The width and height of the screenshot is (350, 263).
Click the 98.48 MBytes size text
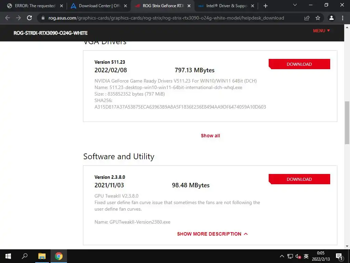click(x=191, y=185)
